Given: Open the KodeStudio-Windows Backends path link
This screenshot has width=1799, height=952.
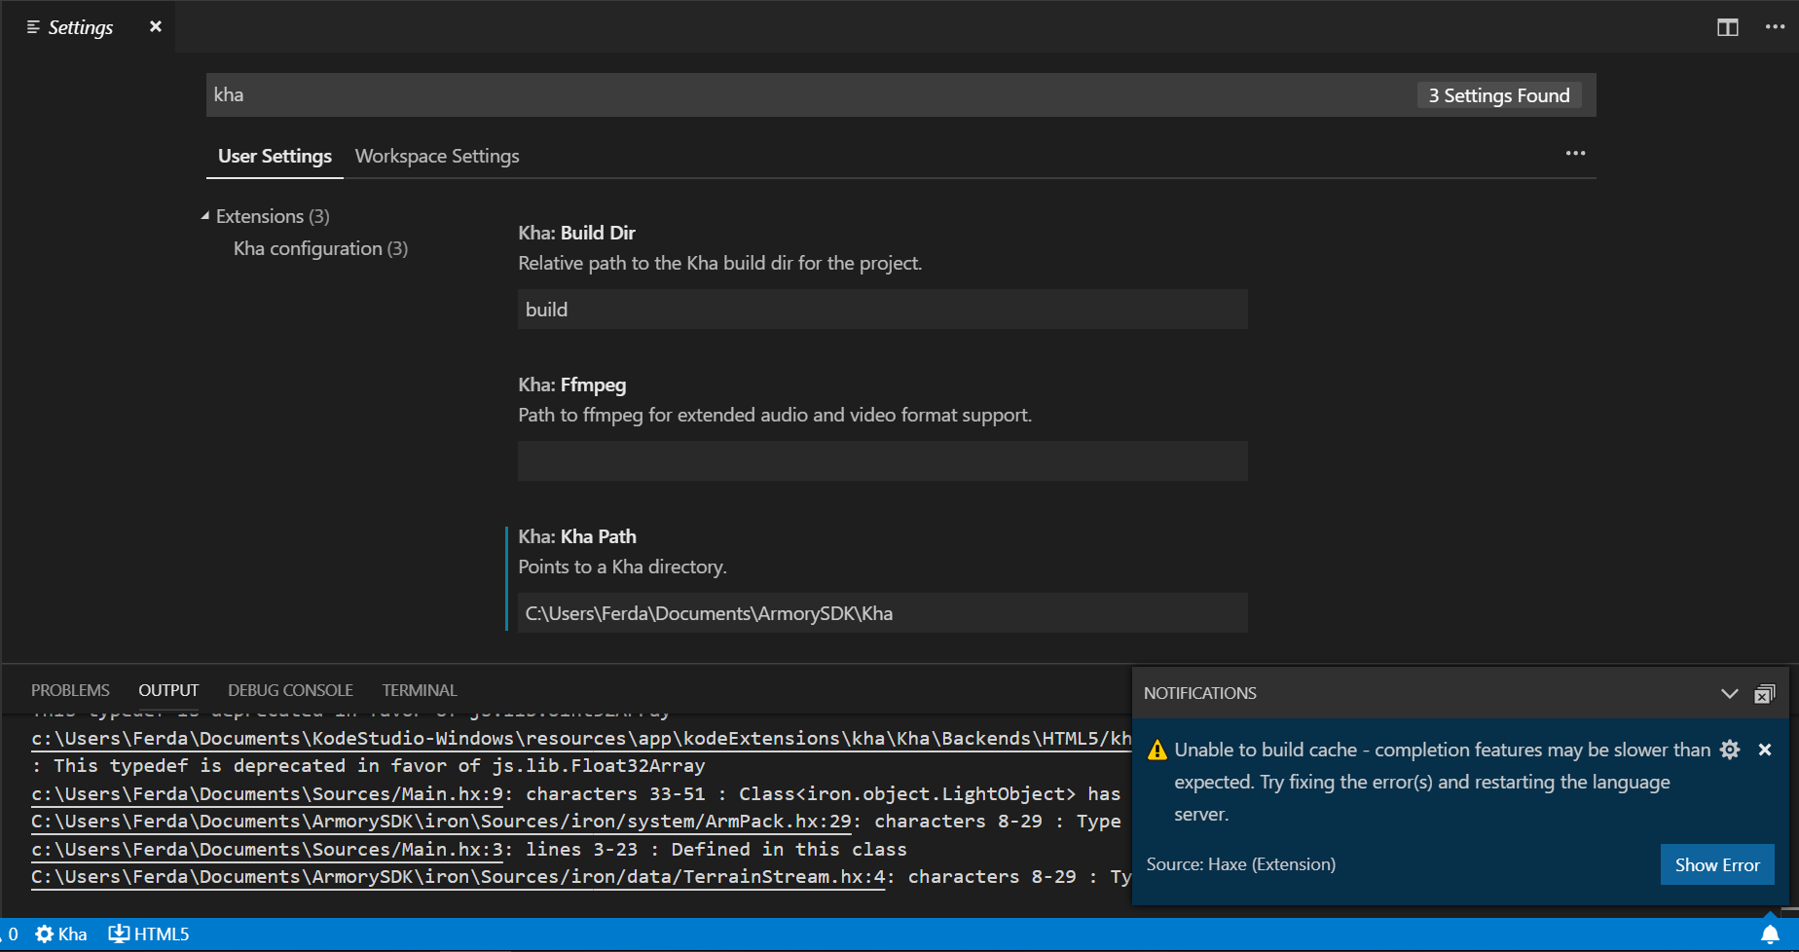Looking at the screenshot, I should [581, 739].
